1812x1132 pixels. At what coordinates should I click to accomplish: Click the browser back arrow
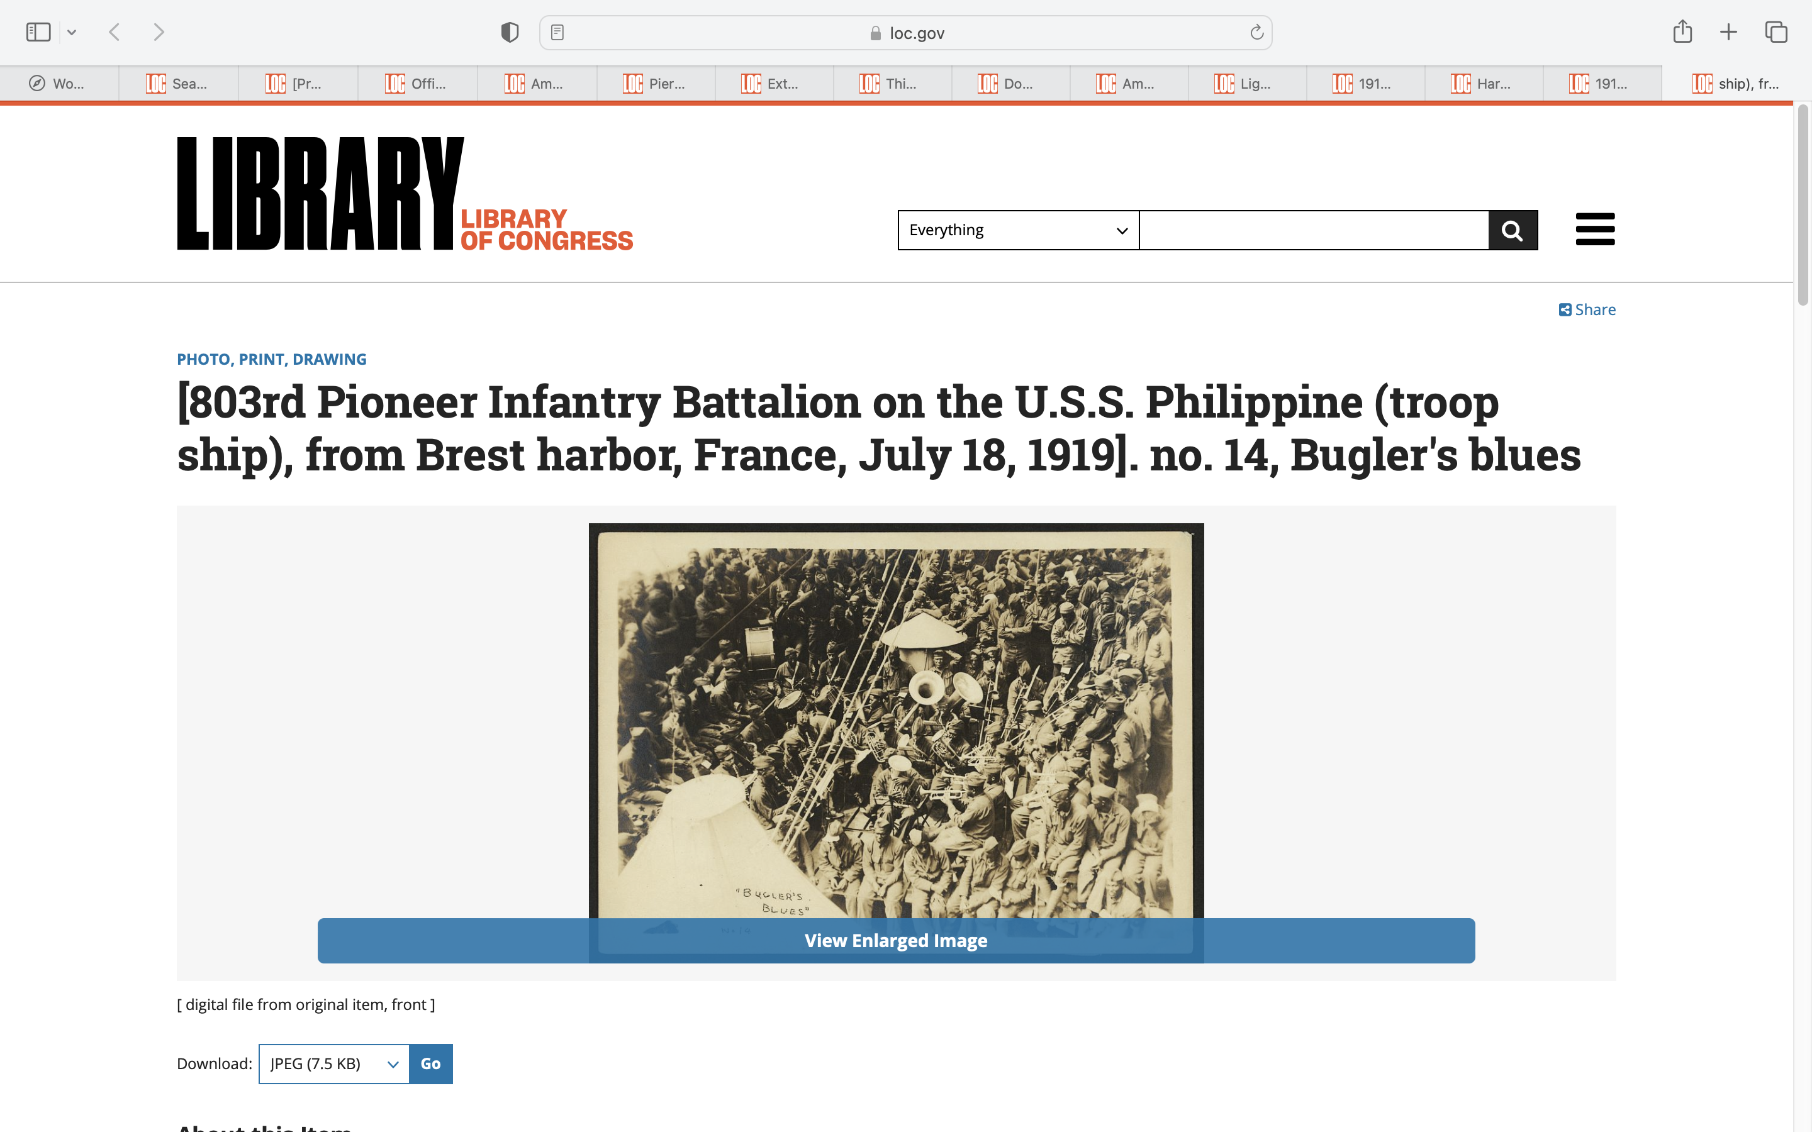tap(115, 32)
